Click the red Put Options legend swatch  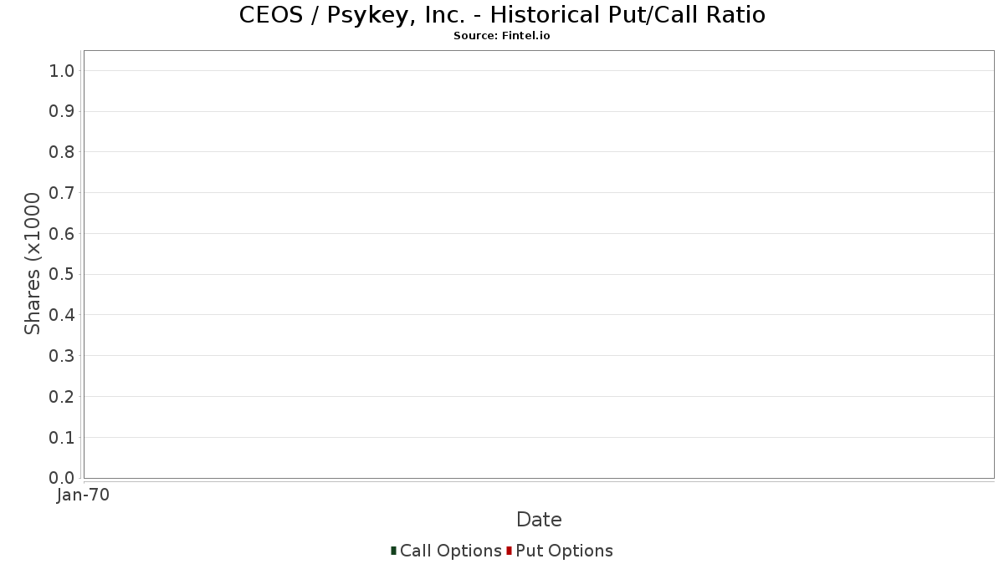(509, 551)
